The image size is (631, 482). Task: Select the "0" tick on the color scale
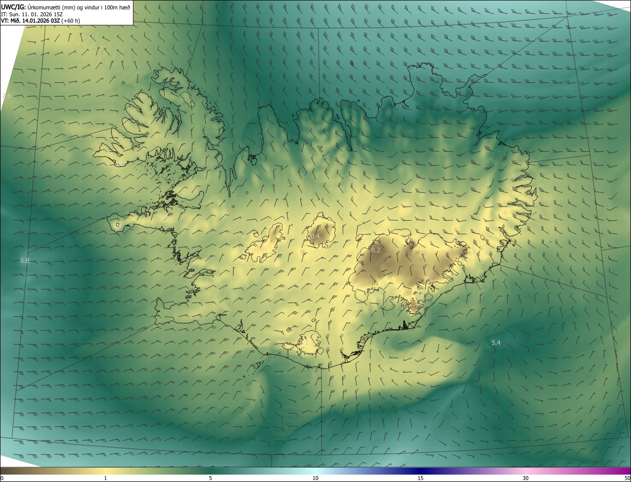[2, 479]
